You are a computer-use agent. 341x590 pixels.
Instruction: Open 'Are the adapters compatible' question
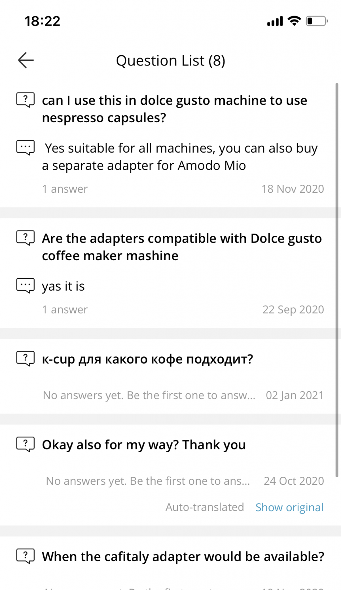click(x=182, y=247)
